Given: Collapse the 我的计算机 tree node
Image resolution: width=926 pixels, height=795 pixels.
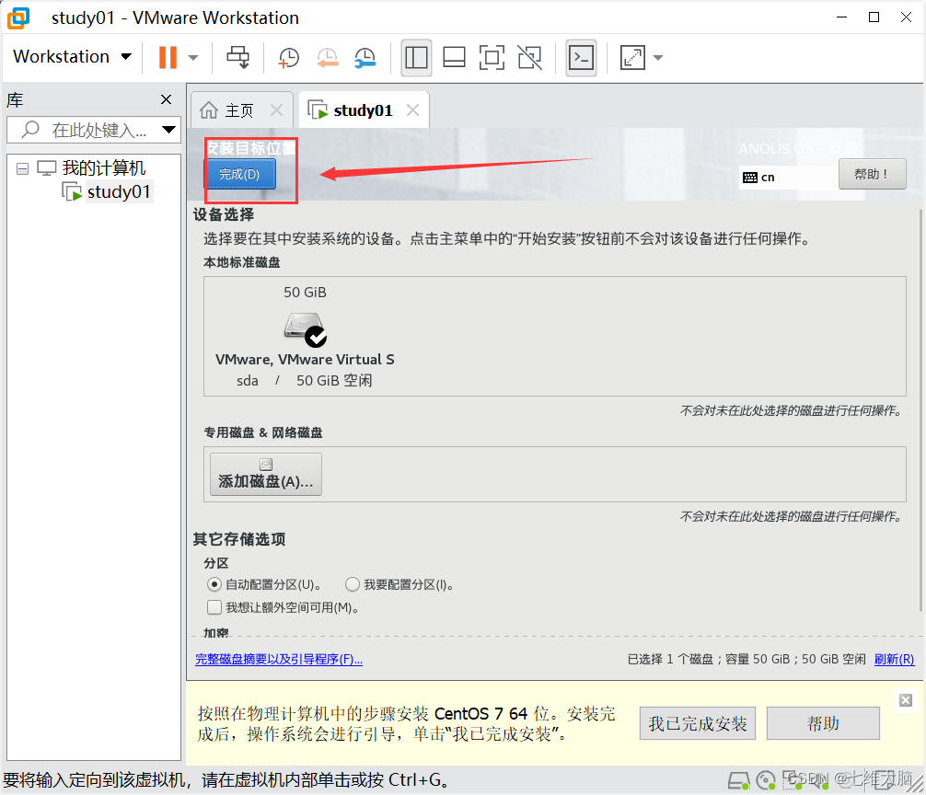Looking at the screenshot, I should point(22,168).
